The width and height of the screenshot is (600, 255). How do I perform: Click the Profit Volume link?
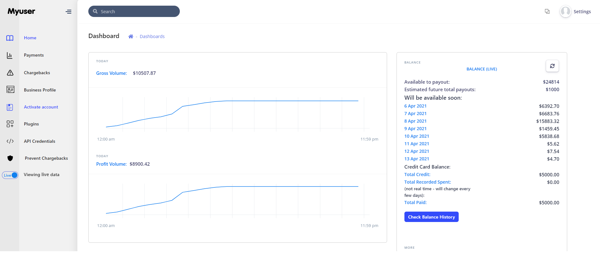[x=111, y=164]
